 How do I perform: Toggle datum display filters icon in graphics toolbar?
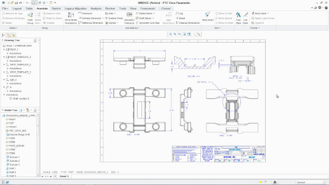[198, 34]
